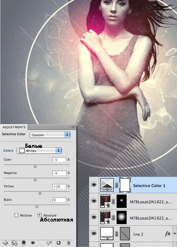Select the line 2 shape layer thumbnail

pos(107,233)
